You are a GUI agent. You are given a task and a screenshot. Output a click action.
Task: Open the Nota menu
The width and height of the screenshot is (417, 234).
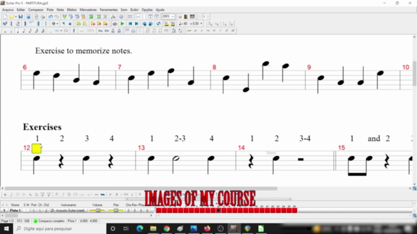[60, 10]
